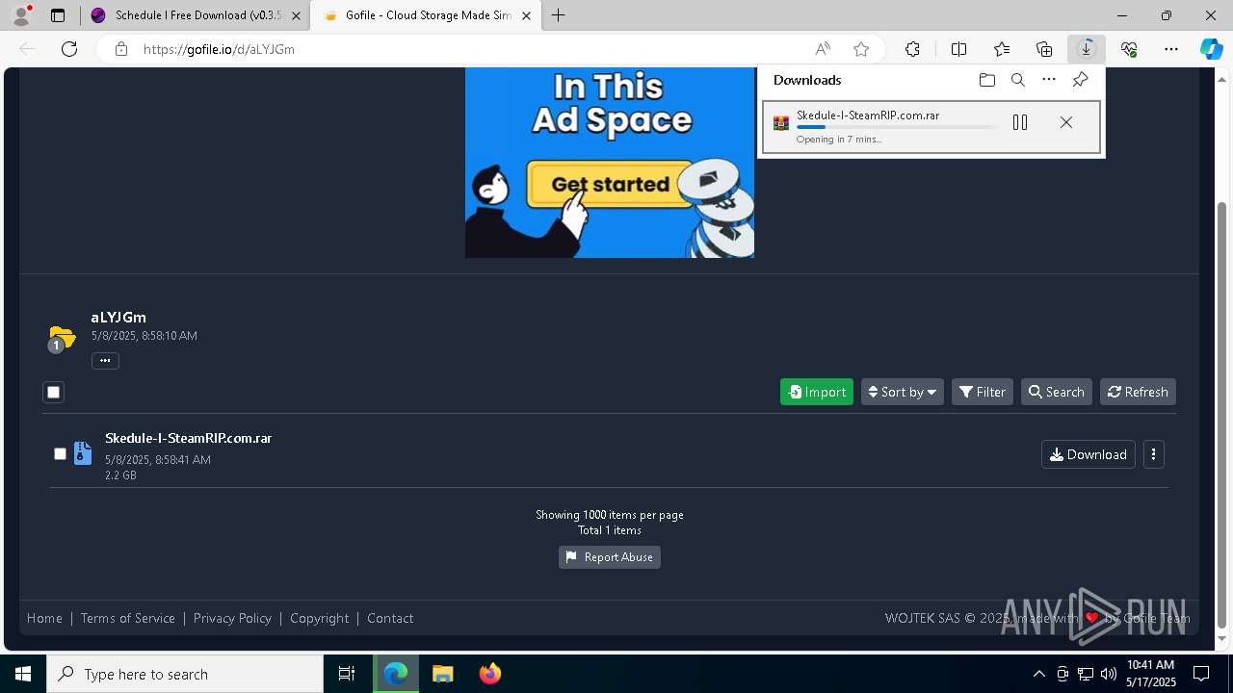Click the aLYJGm folder icon
The image size is (1233, 693).
coord(62,338)
